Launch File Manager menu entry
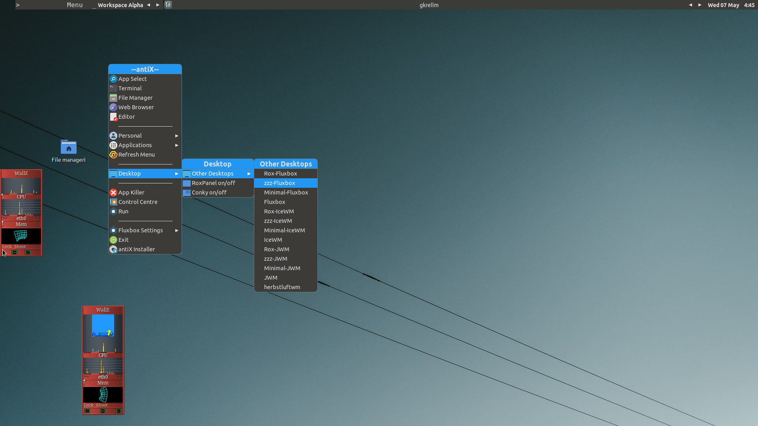The image size is (758, 426). 135,98
